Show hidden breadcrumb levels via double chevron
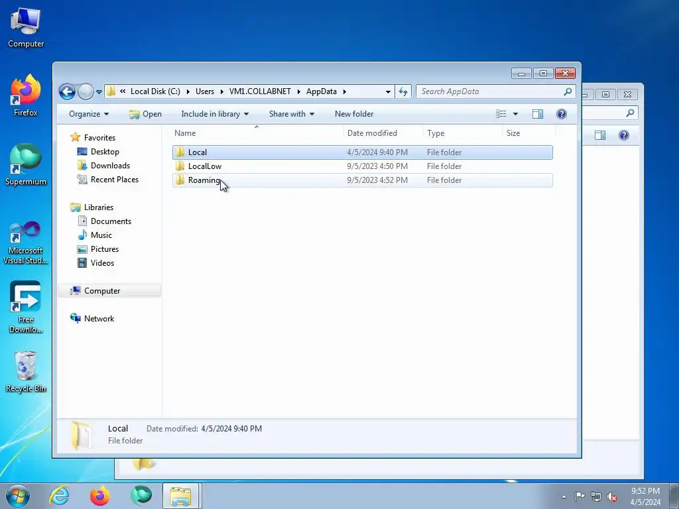This screenshot has height=509, width=679. (x=123, y=91)
